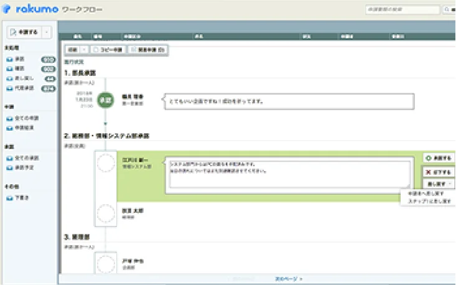Click the 申請する new request button
The width and height of the screenshot is (456, 285).
[24, 32]
